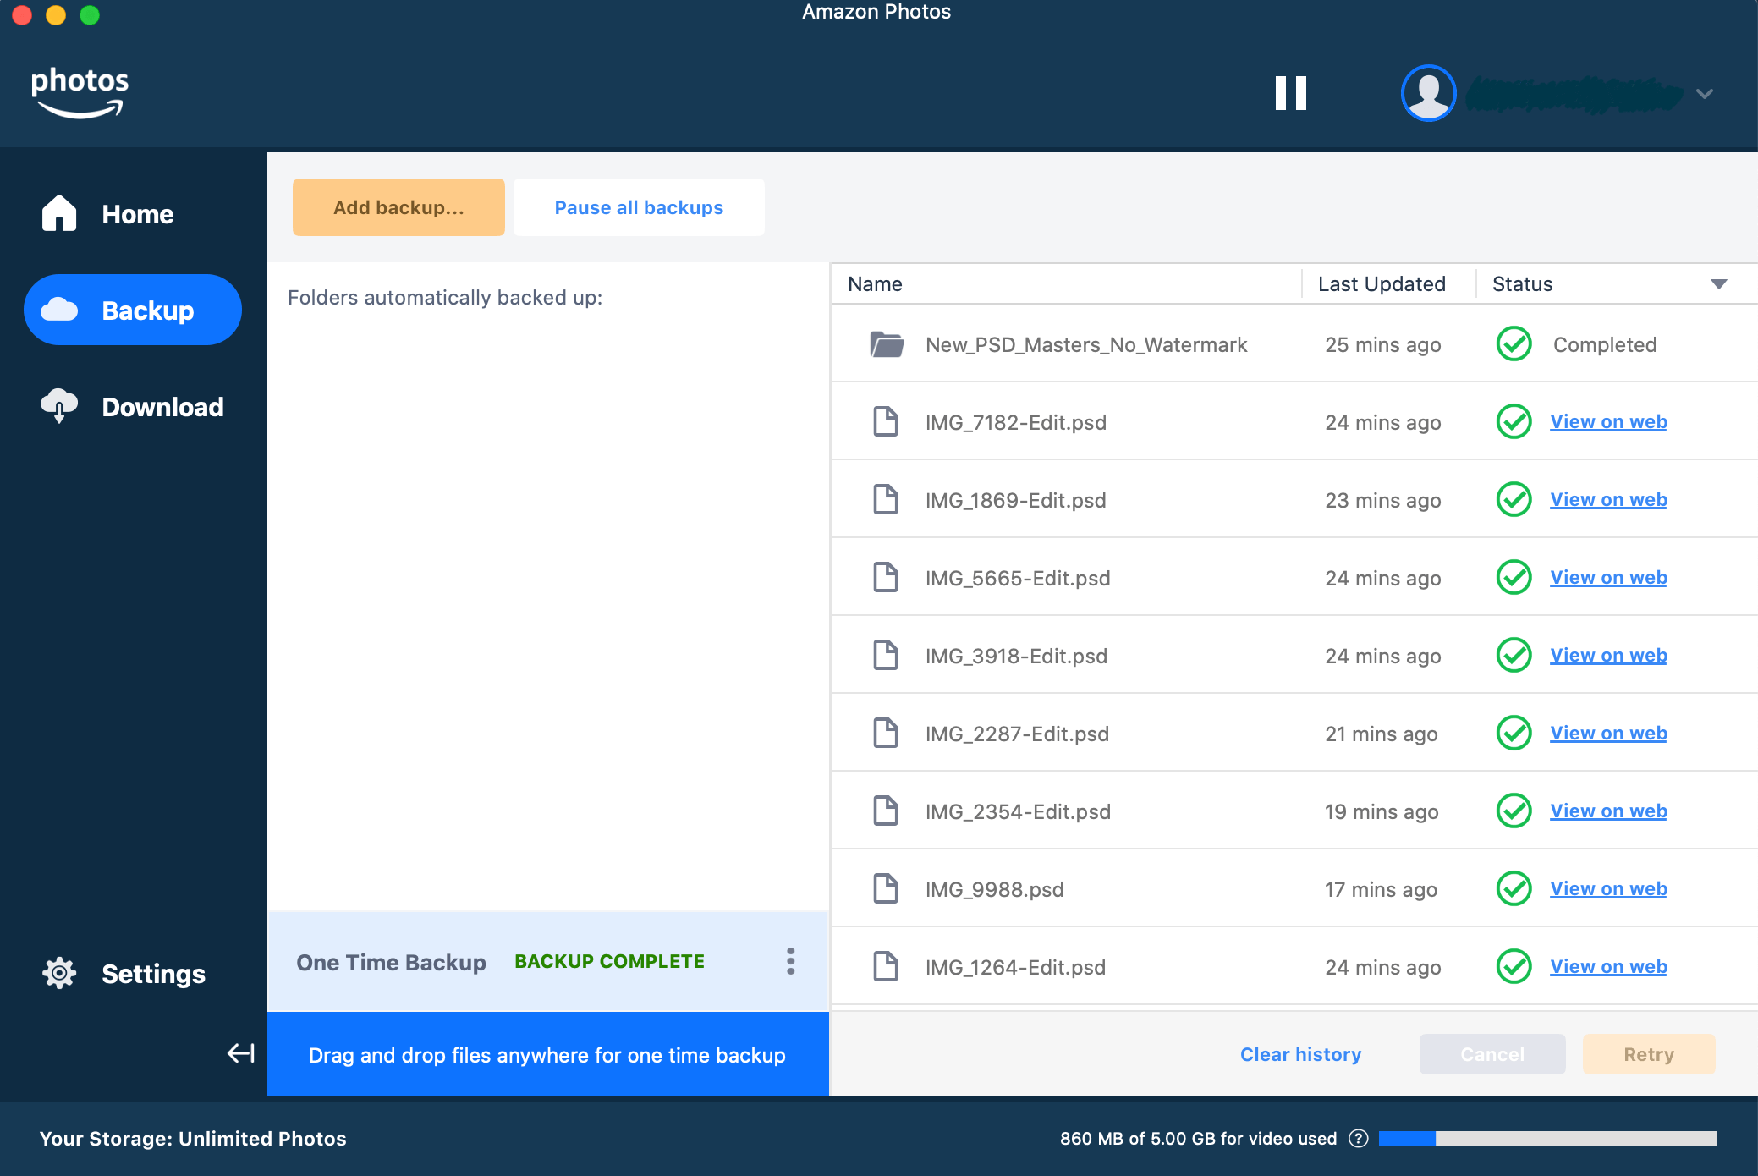View IMG_2287-Edit.psd on web
Screen dimensions: 1758x1176
(x=1608, y=733)
